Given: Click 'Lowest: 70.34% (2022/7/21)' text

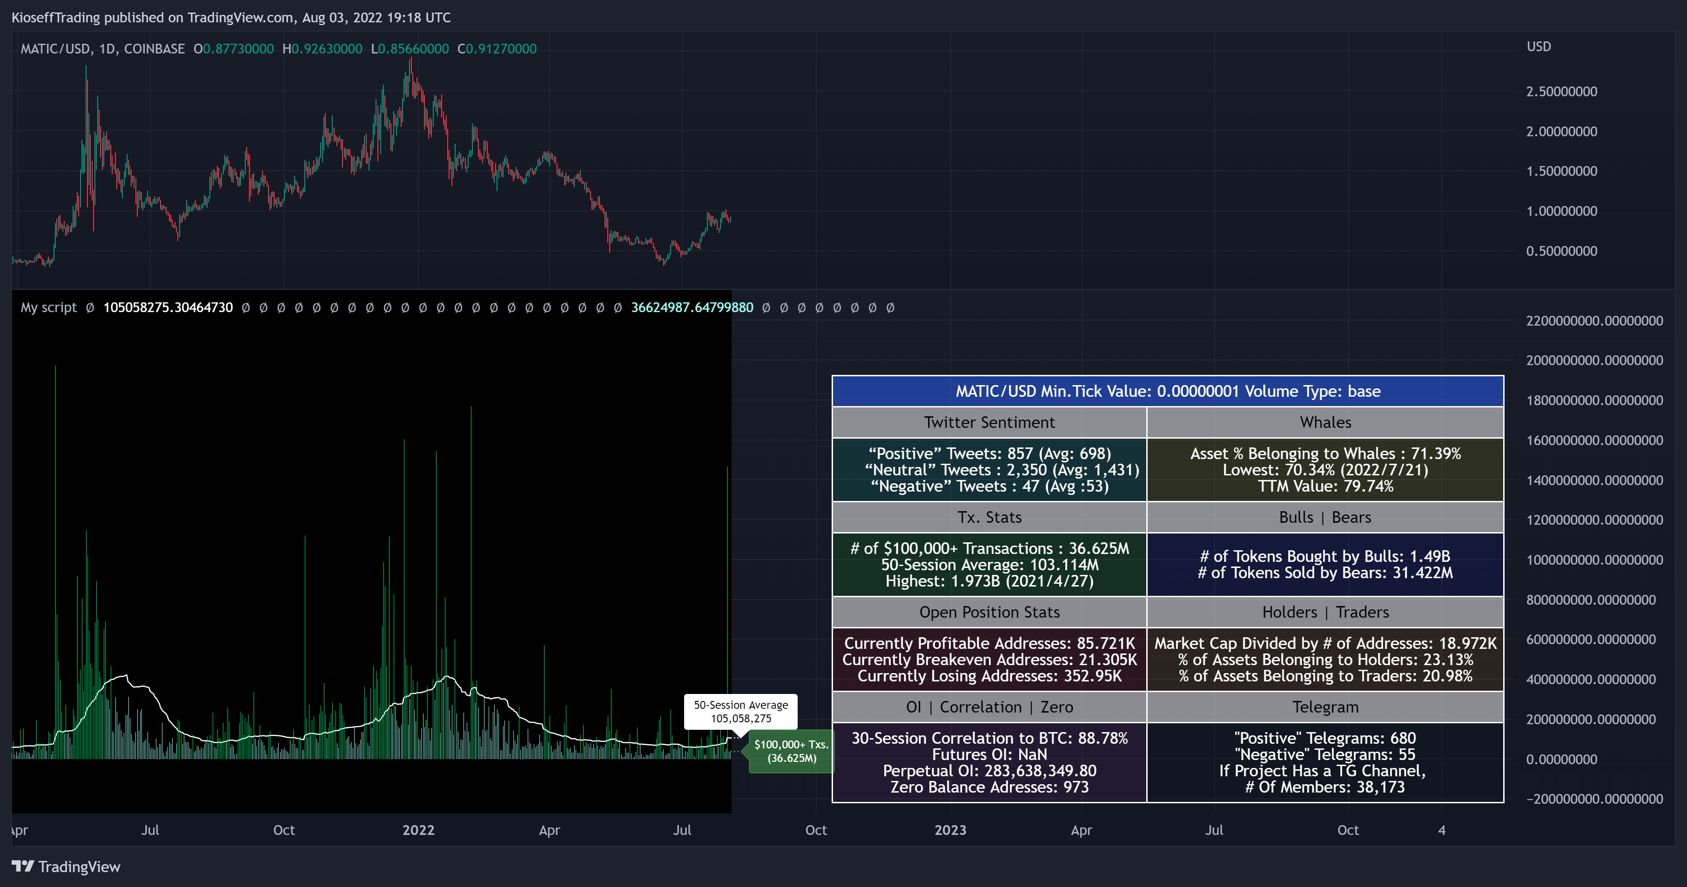Looking at the screenshot, I should (1325, 470).
